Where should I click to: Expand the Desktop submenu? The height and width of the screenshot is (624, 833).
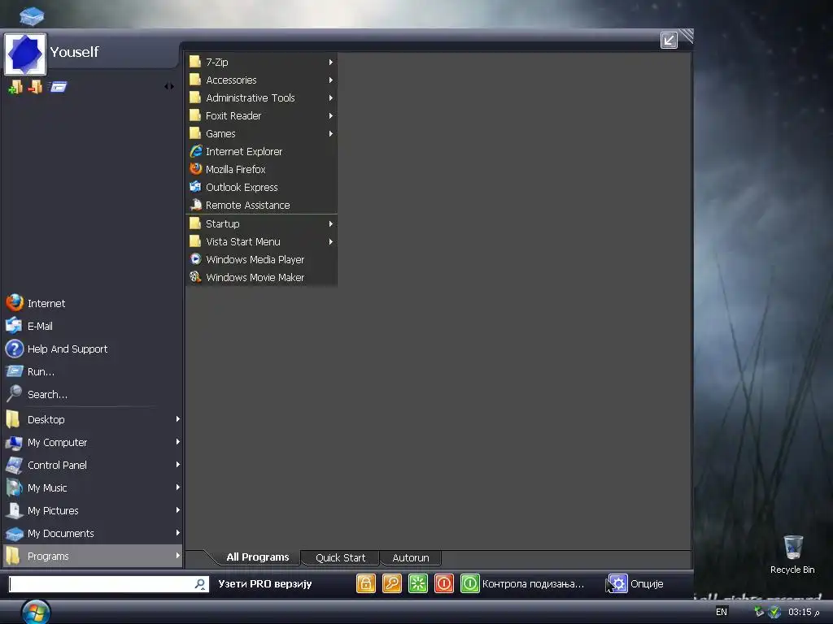(93, 419)
